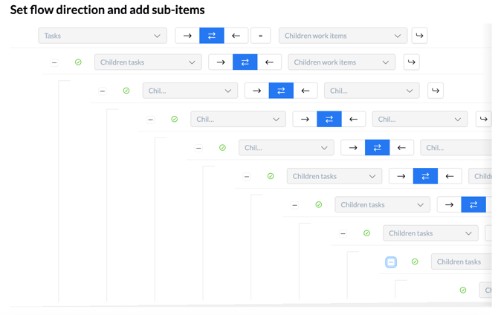Toggle the green check next to the highlighted minus button
This screenshot has height=315, width=498.
pos(415,262)
